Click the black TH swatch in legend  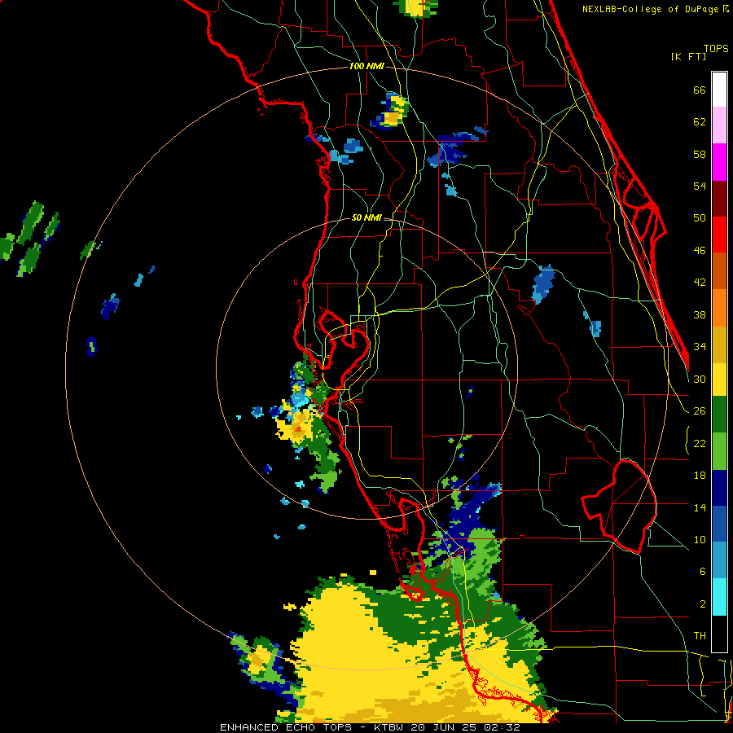click(x=719, y=634)
